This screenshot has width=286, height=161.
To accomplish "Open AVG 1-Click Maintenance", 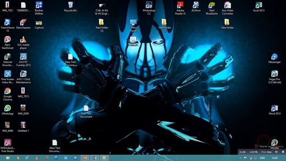I will click(x=23, y=76).
